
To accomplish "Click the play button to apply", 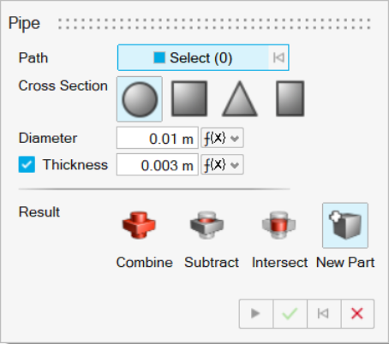I will pyautogui.click(x=256, y=314).
